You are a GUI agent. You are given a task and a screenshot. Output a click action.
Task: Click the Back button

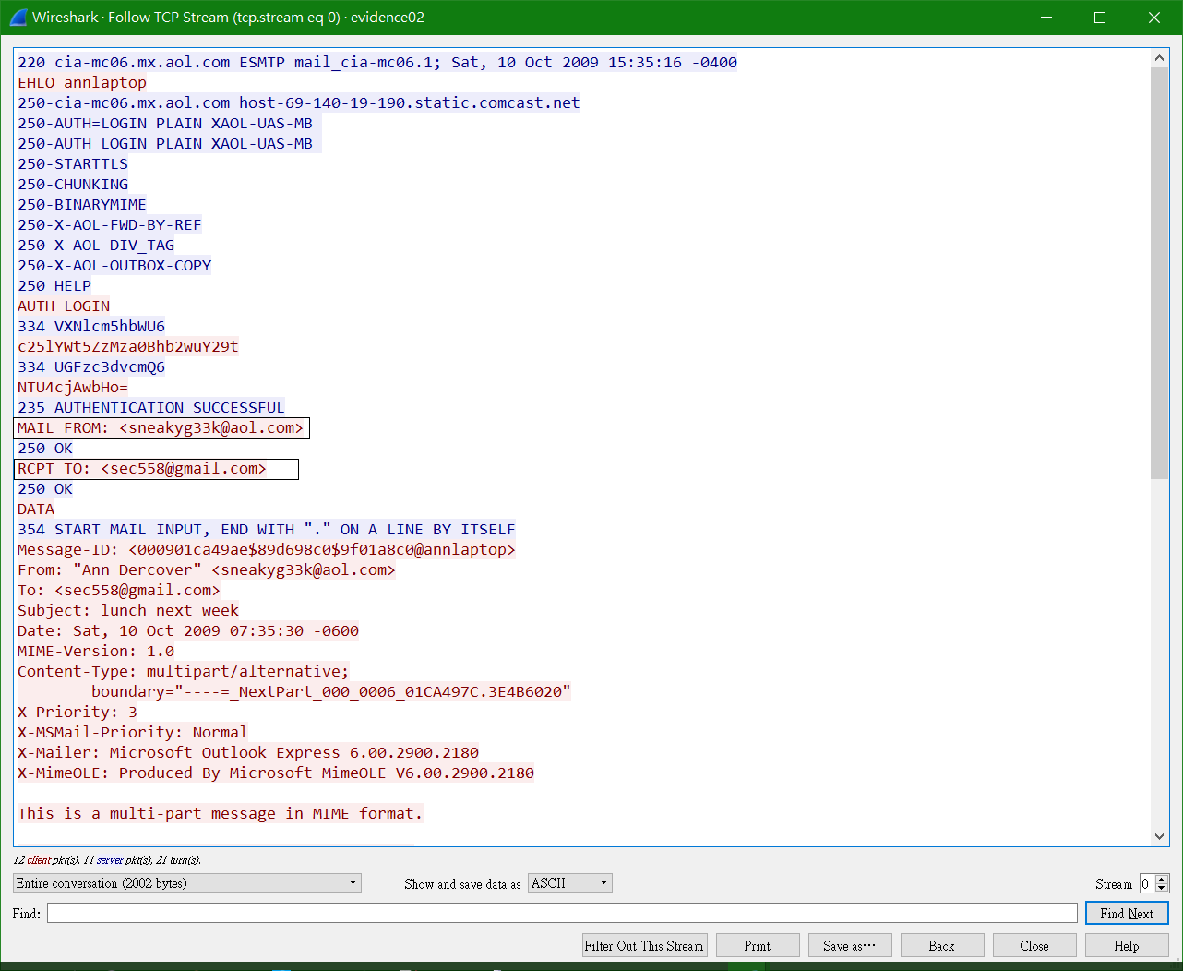coord(942,945)
